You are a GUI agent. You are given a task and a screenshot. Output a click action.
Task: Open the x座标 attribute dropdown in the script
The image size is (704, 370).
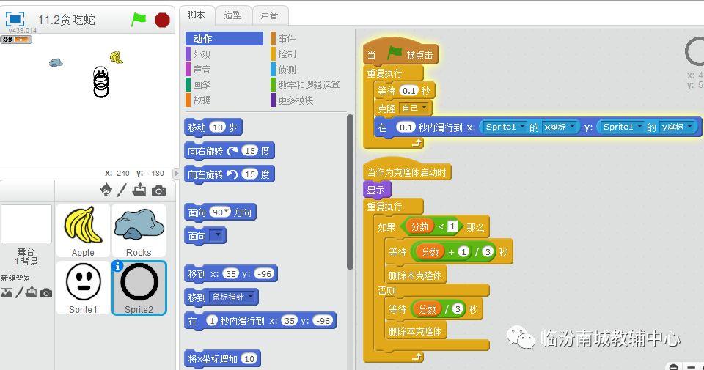tap(572, 127)
